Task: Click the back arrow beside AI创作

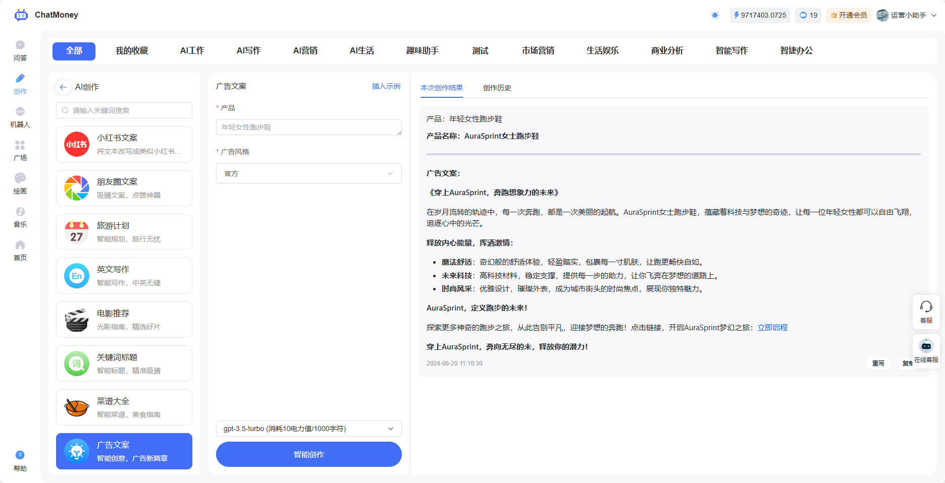Action: [63, 87]
